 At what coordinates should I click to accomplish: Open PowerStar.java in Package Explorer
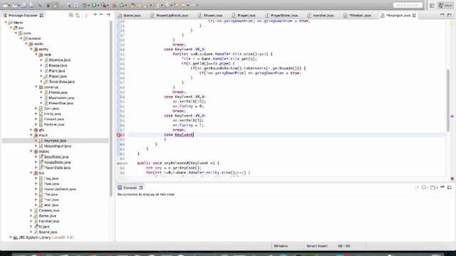61,103
